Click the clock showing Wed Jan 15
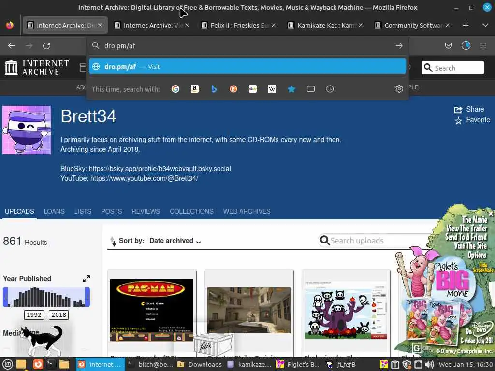 pyautogui.click(x=466, y=364)
